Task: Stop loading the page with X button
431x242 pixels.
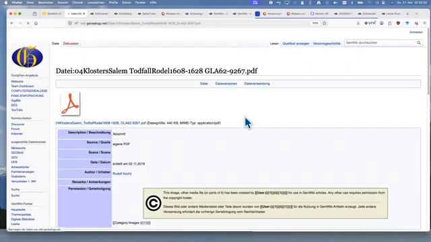Action: point(28,24)
